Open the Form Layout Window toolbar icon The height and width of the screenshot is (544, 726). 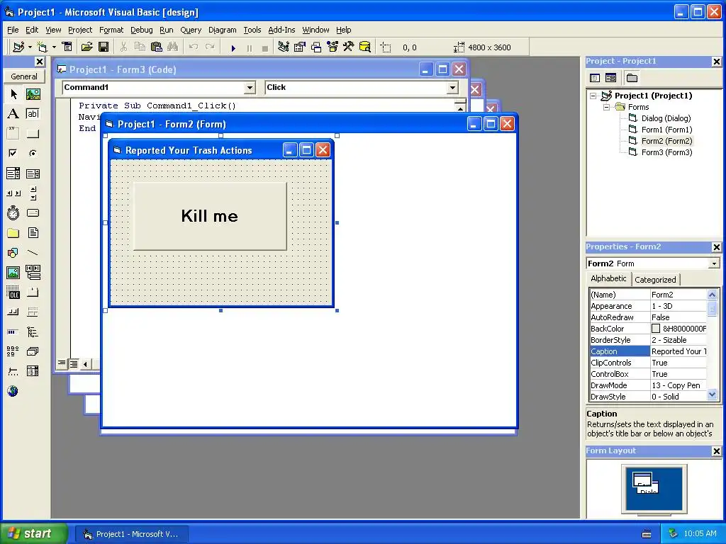click(x=316, y=47)
